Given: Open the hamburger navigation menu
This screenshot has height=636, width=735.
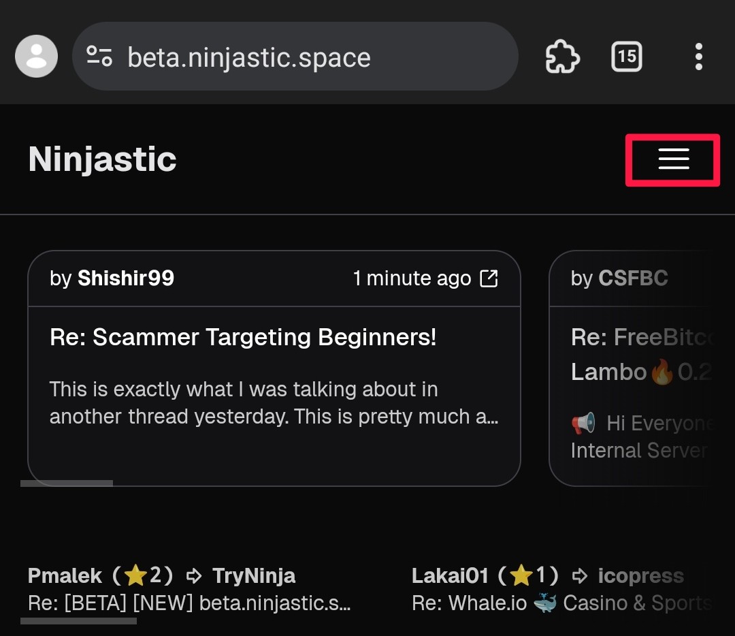Looking at the screenshot, I should coord(673,159).
